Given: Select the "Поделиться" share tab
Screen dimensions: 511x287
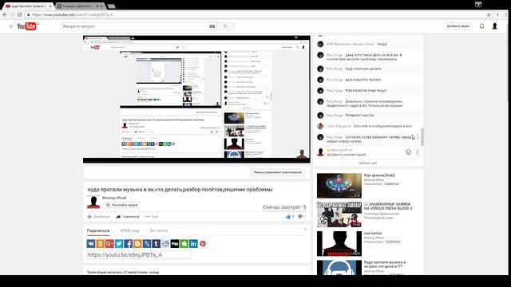Looking at the screenshot, I should click(x=98, y=230).
